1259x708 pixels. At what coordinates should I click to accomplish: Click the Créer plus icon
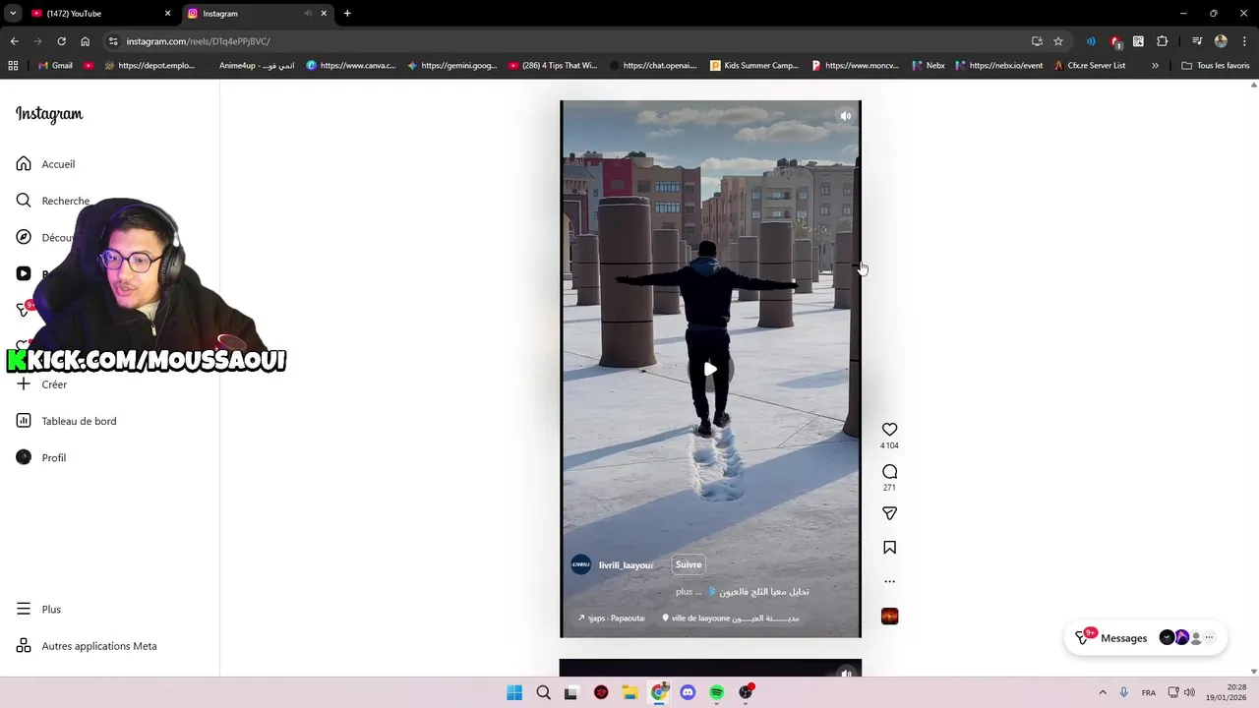pos(24,384)
